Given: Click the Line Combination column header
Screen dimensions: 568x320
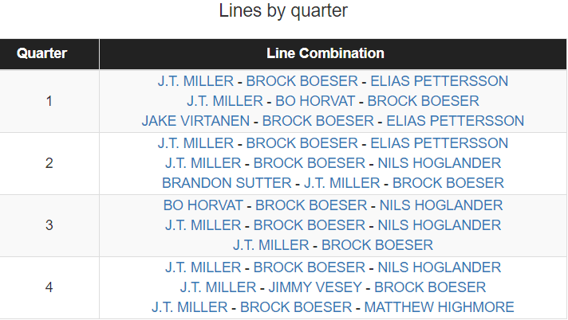Looking at the screenshot, I should point(325,54).
